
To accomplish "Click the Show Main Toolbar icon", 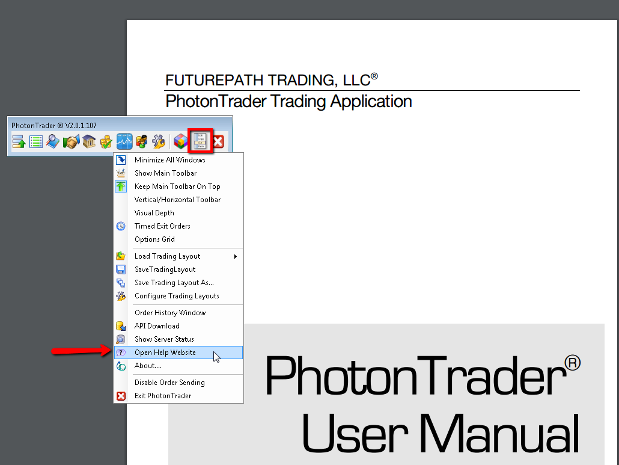I will [x=121, y=173].
